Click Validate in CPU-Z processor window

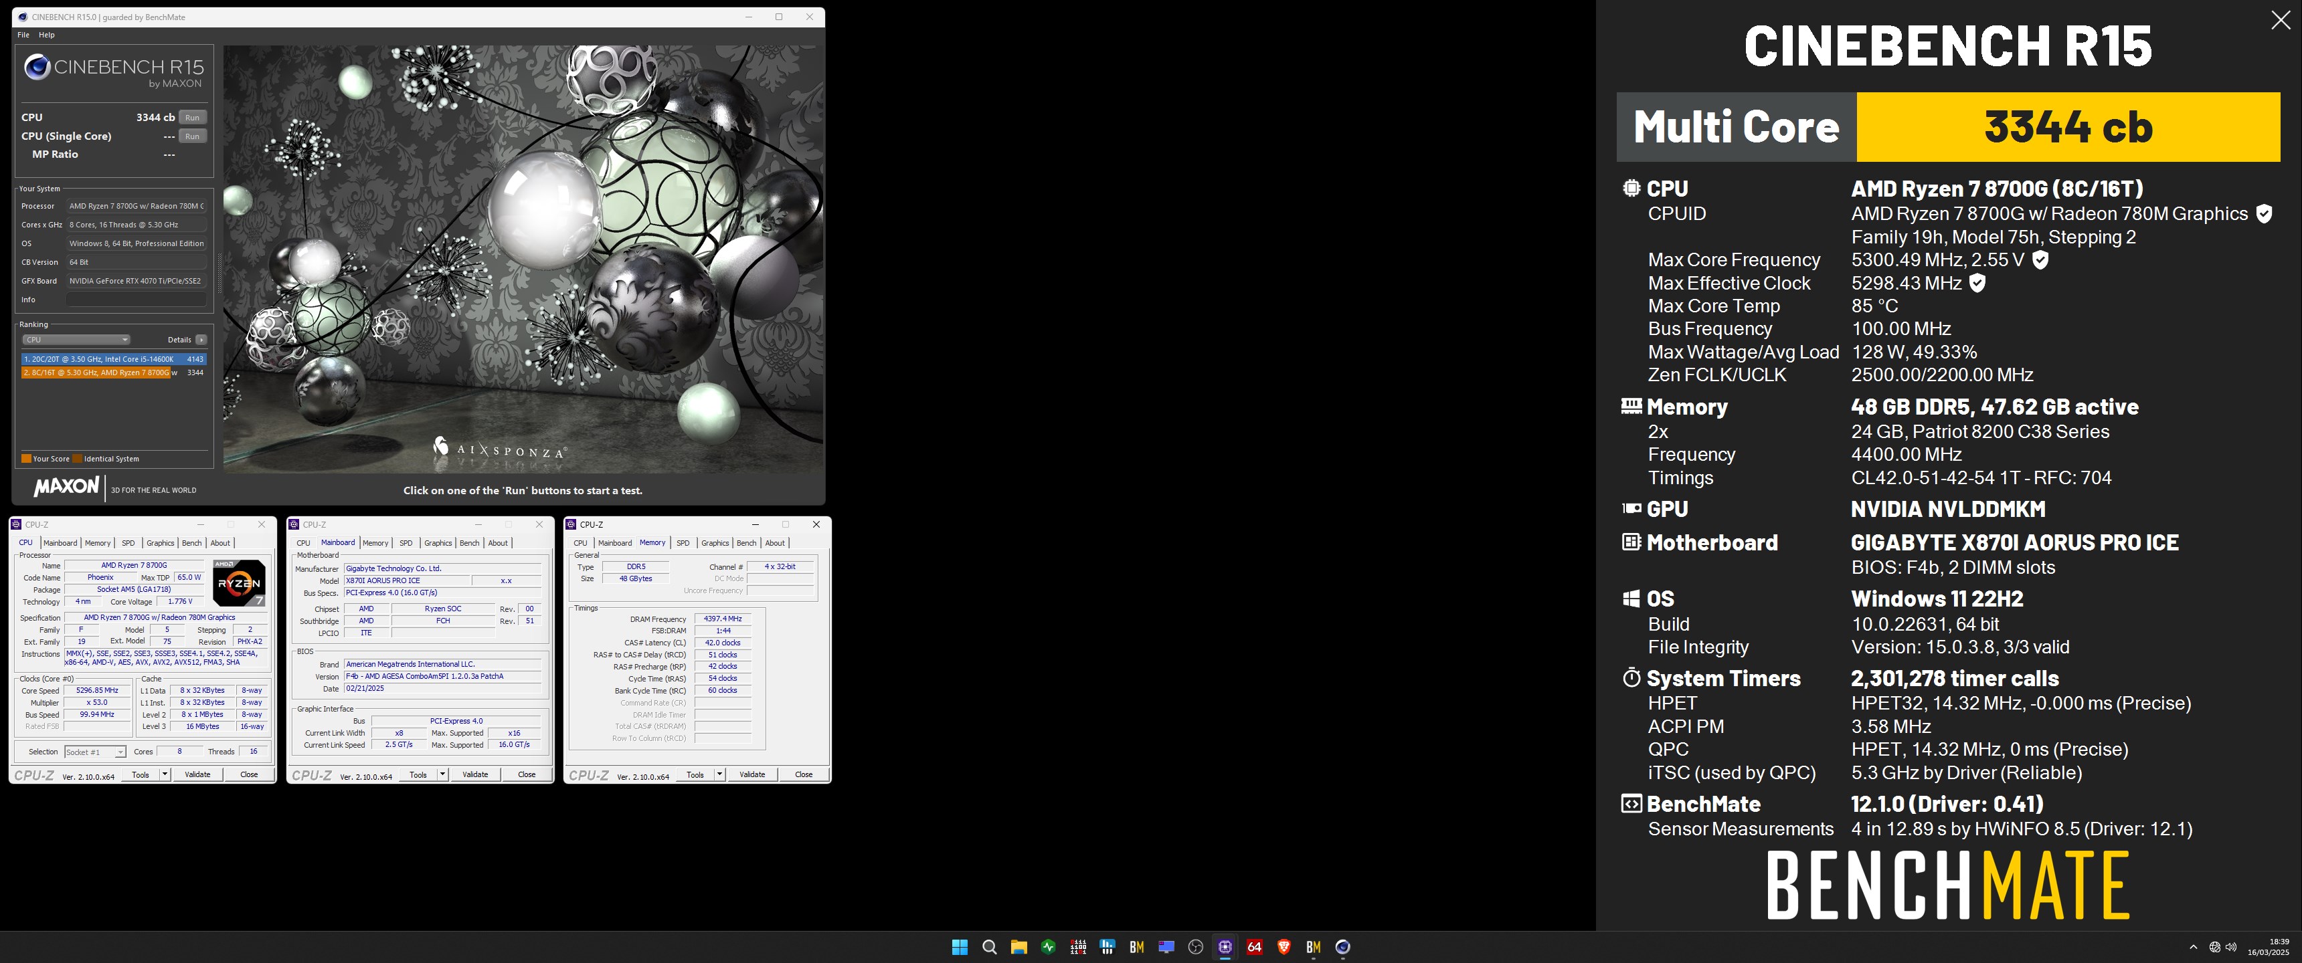point(197,774)
